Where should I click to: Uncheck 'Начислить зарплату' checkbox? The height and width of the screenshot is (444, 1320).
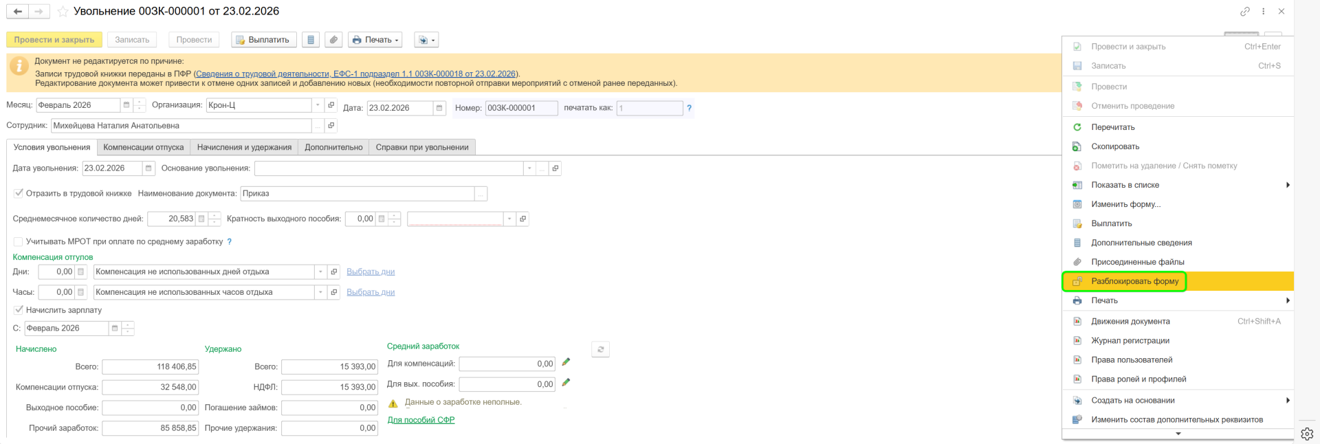point(19,310)
